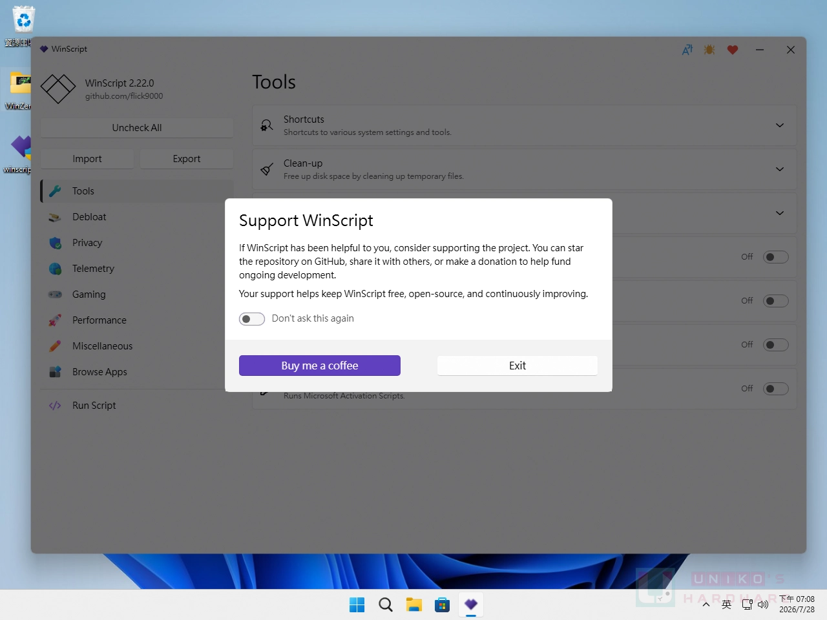827x620 pixels.
Task: Expand the Clean-up section chevron
Action: (780, 169)
